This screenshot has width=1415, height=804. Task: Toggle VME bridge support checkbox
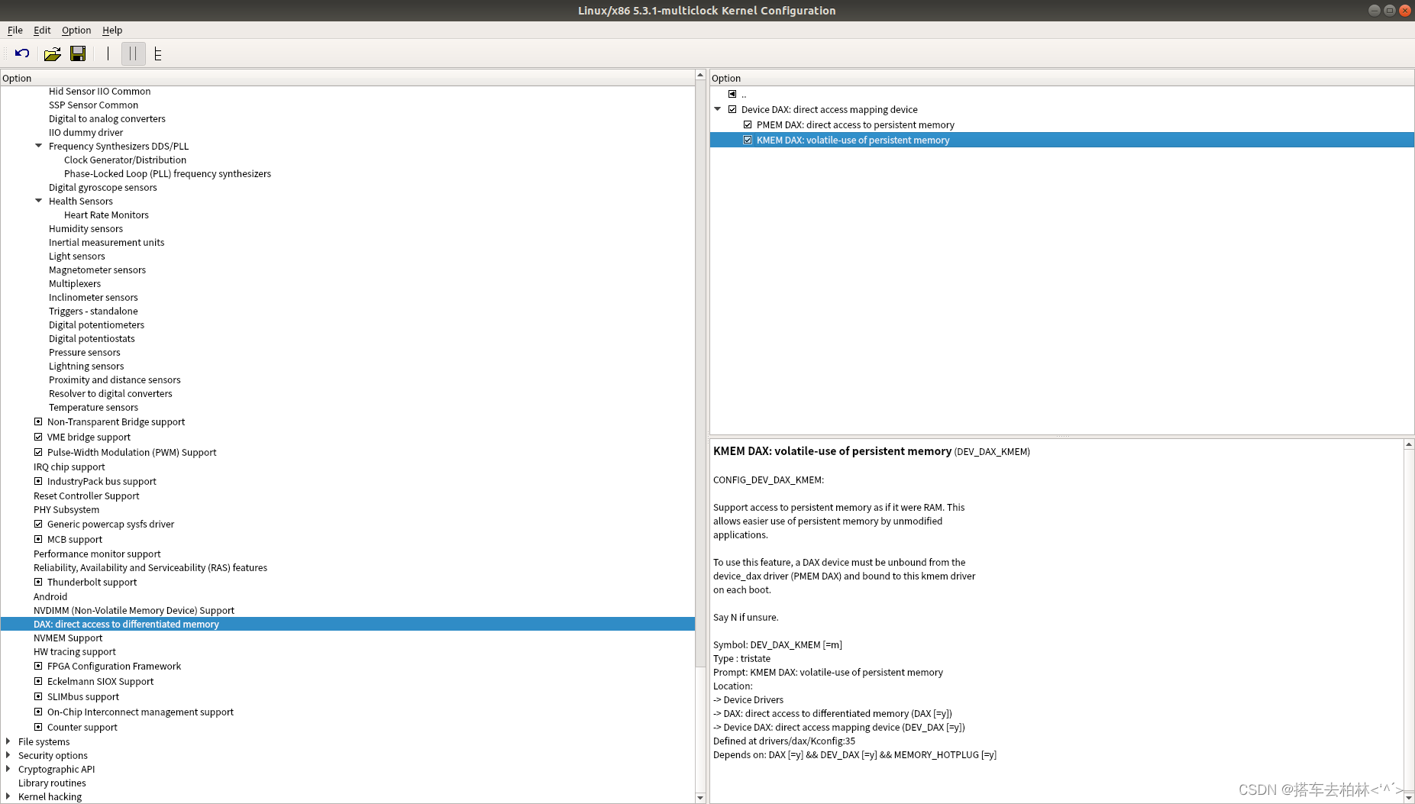[38, 437]
